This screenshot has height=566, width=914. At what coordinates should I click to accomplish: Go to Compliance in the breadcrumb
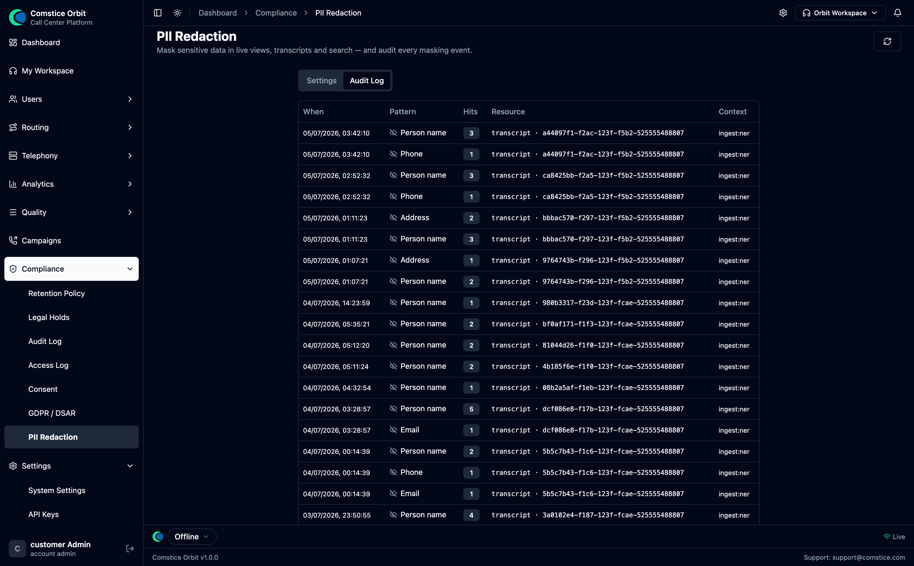276,13
